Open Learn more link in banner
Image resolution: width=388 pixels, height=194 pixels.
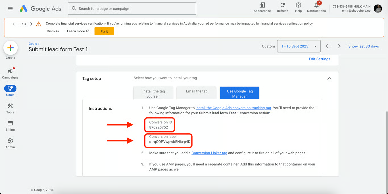[x=78, y=31]
